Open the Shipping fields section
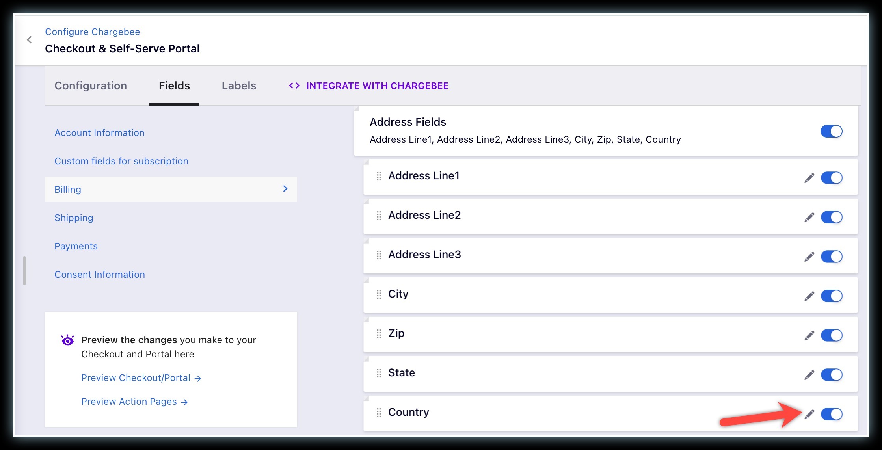Screen dimensions: 882x450 pos(74,218)
